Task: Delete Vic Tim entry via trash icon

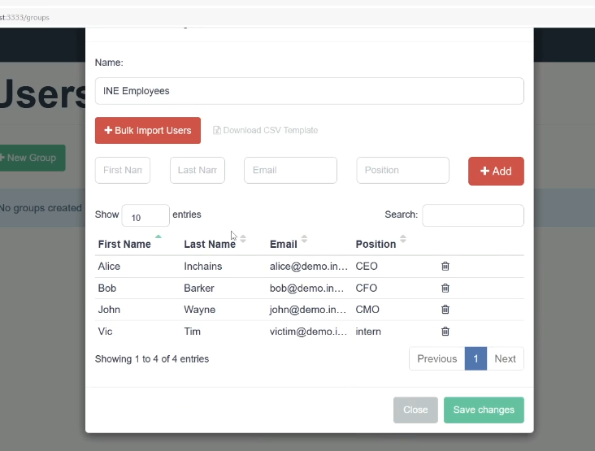Action: 445,332
